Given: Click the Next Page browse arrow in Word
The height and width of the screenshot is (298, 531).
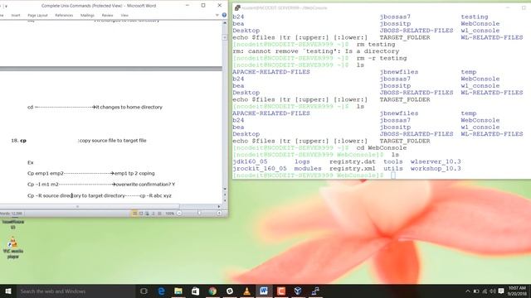Looking at the screenshot, I should pos(225,200).
